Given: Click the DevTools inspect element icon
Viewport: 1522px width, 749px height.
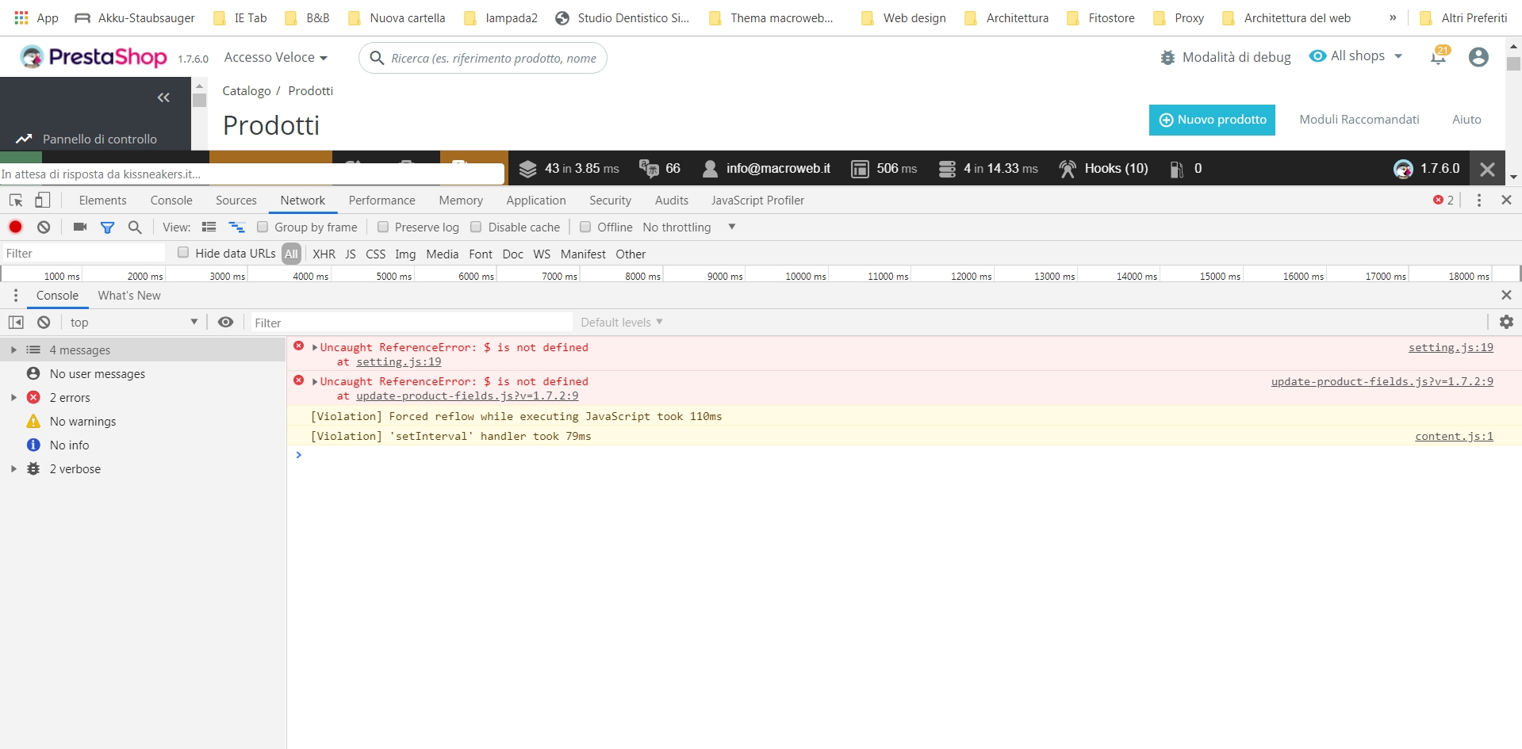Looking at the screenshot, I should click(16, 201).
